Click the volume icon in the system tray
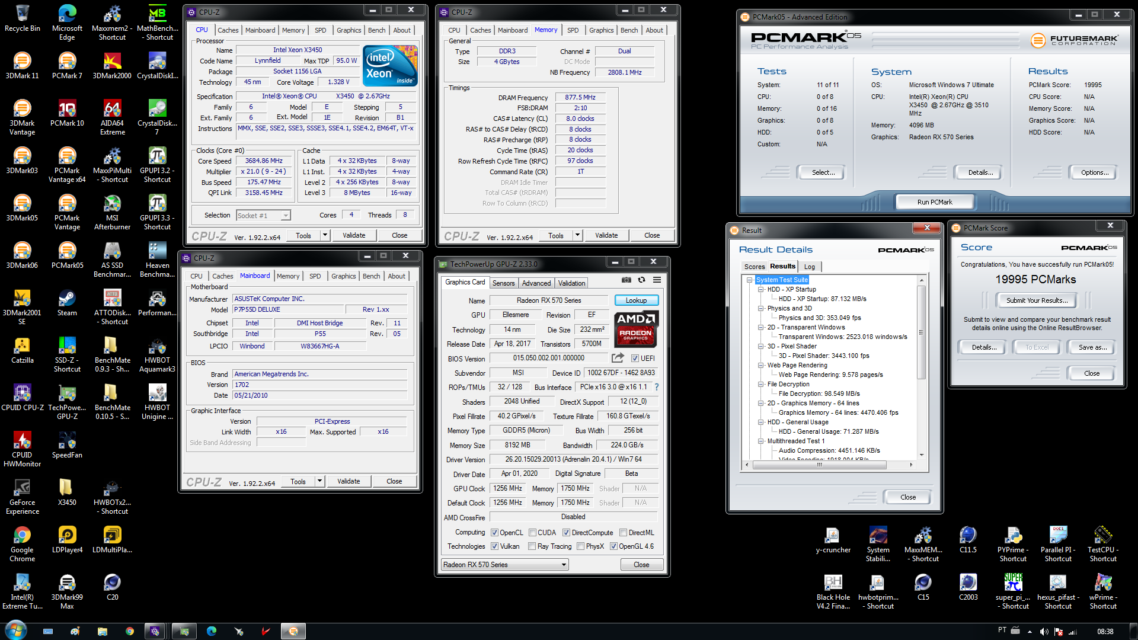 (x=1044, y=632)
